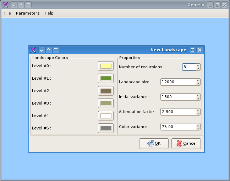Click the Level #4 white color swatch
The height and width of the screenshot is (181, 230).
pyautogui.click(x=106, y=116)
